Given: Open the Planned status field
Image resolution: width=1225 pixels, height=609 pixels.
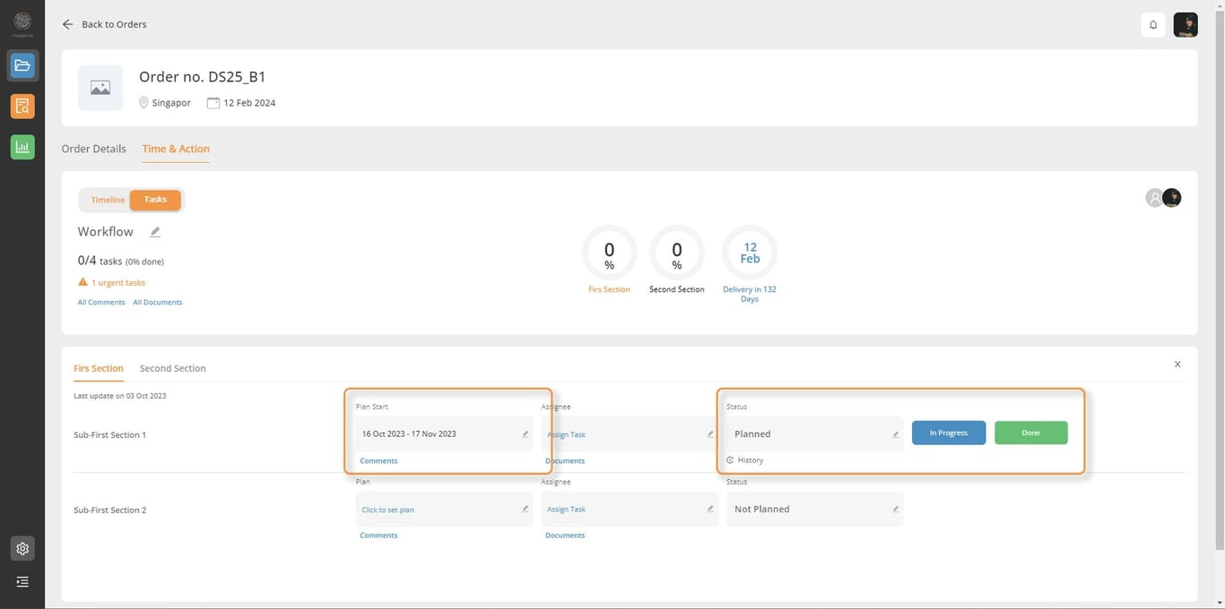Looking at the screenshot, I should point(814,433).
